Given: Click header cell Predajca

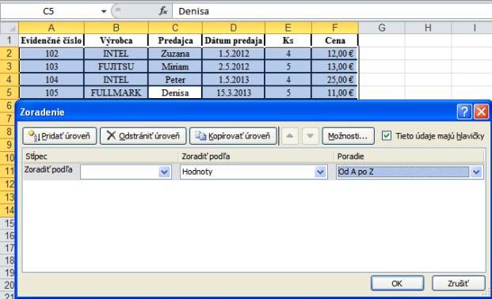Looking at the screenshot, I should 175,40.
